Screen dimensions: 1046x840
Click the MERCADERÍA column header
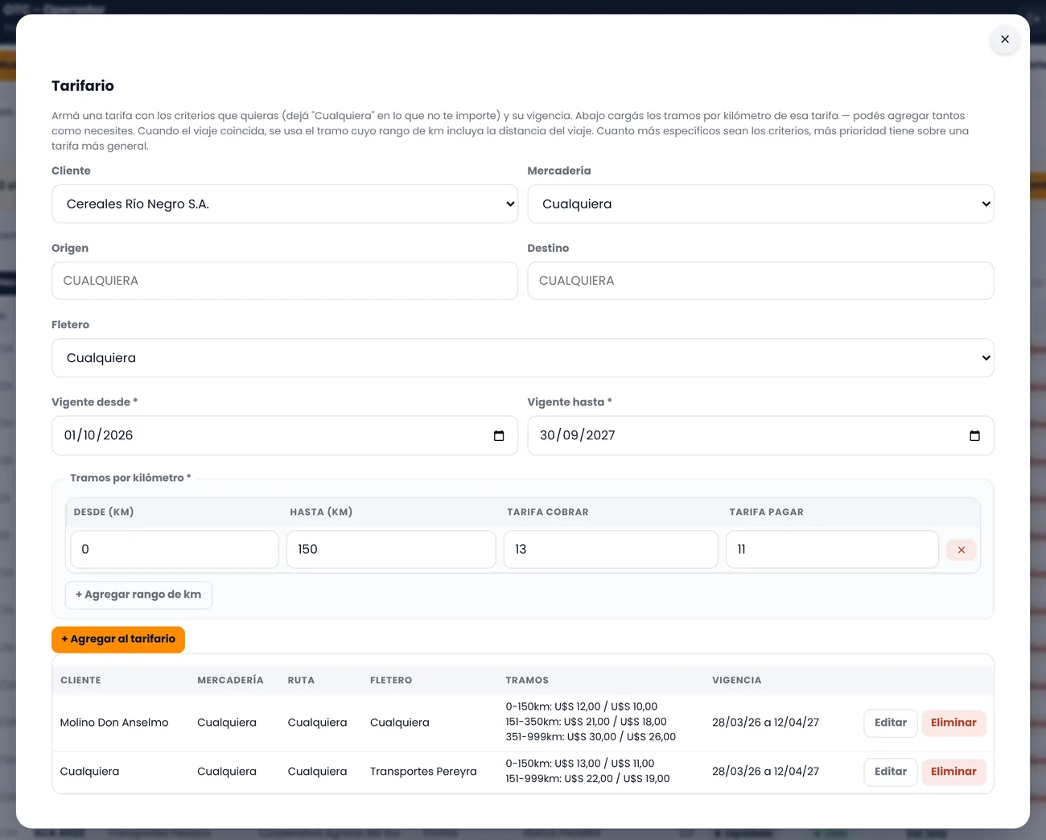click(230, 681)
